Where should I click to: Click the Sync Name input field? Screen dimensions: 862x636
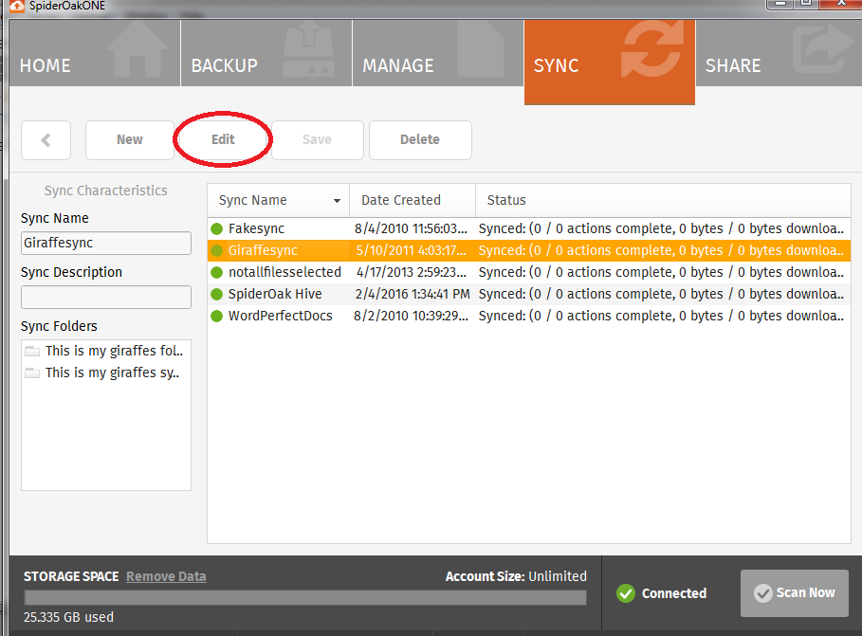click(106, 243)
